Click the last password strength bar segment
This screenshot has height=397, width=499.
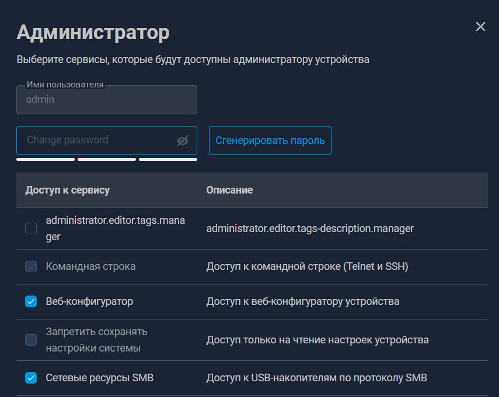[168, 160]
